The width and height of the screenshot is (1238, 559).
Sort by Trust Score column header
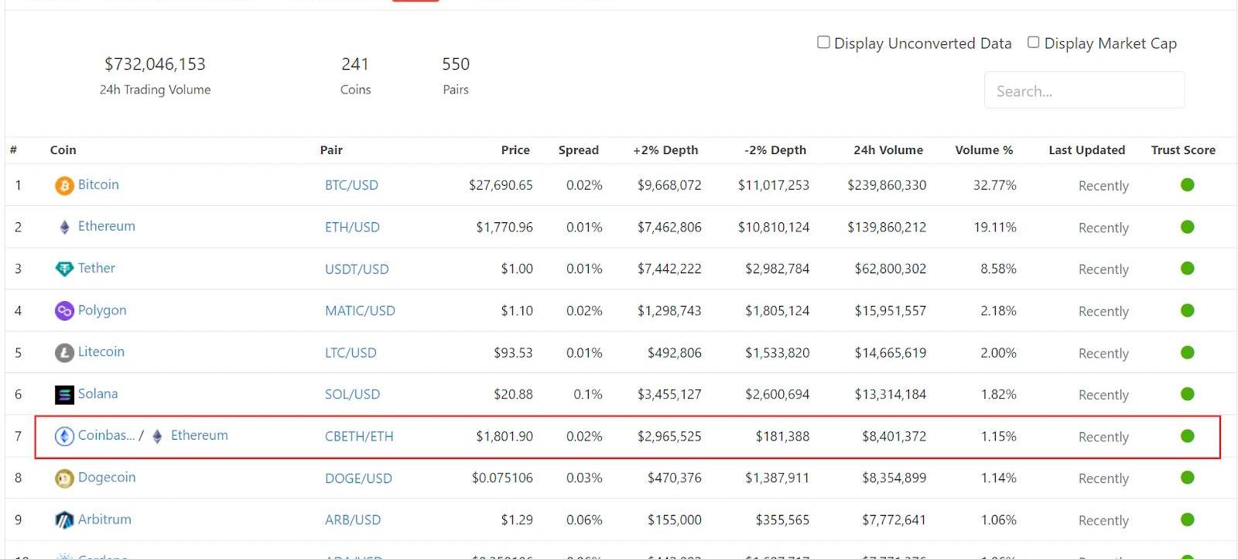tap(1182, 150)
